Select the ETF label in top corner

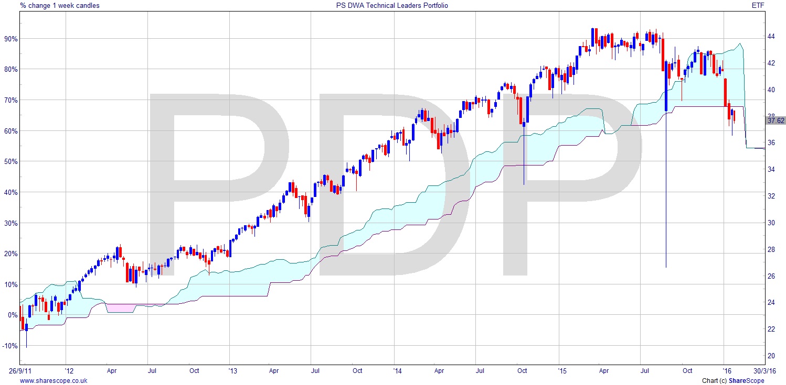[773, 6]
